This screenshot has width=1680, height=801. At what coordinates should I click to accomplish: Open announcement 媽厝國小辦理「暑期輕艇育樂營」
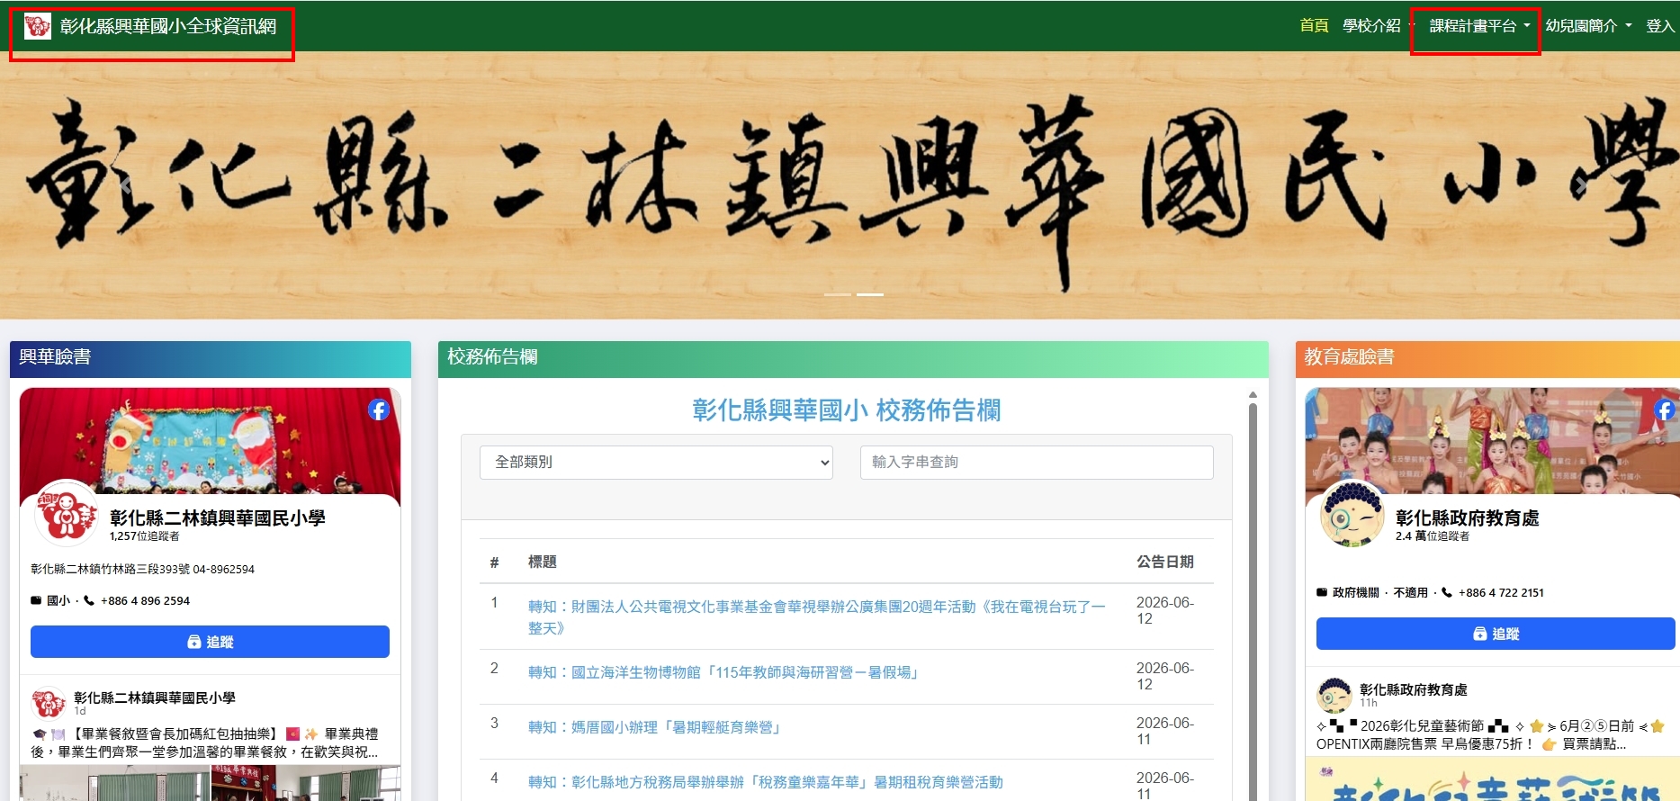[654, 727]
